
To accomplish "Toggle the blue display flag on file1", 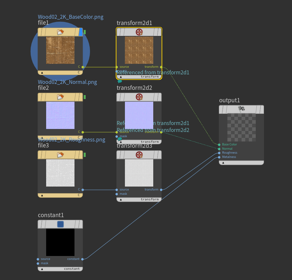I will [x=81, y=32].
